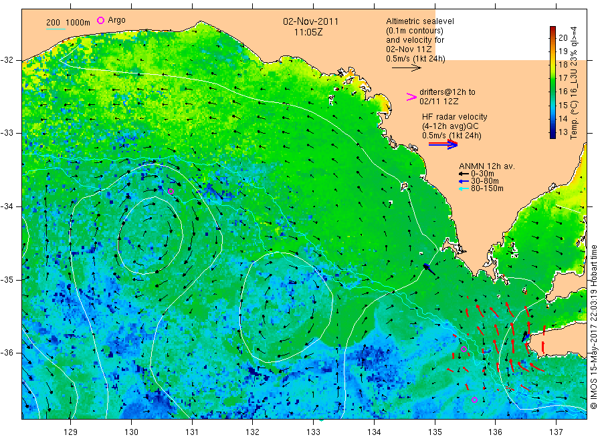Click the longitude label '131'
Image resolution: width=602 pixels, height=441 pixels.
(x=192, y=432)
